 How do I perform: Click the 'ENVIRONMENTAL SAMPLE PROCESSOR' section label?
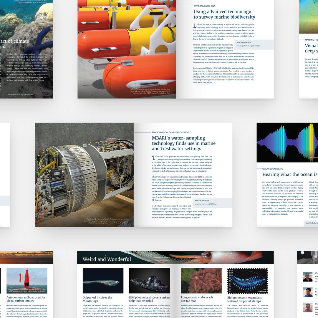pyautogui.click(x=170, y=132)
